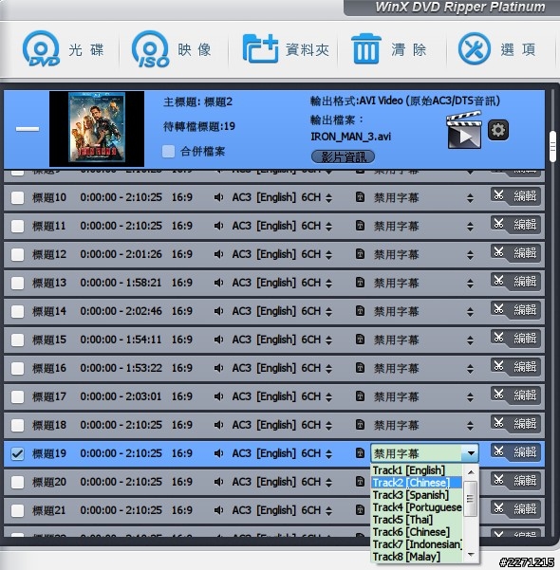Open subtitle selector for 標題18
Image resolution: width=560 pixels, height=570 pixels.
coord(470,425)
